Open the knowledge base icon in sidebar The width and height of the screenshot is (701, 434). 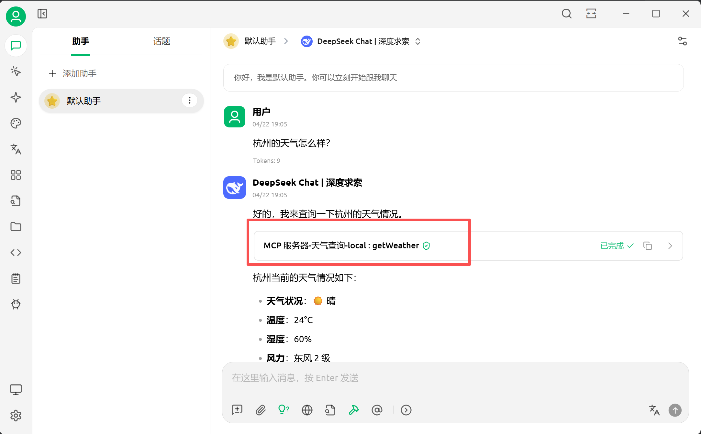point(16,201)
